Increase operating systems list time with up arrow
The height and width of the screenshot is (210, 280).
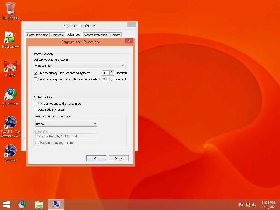[x=112, y=72]
